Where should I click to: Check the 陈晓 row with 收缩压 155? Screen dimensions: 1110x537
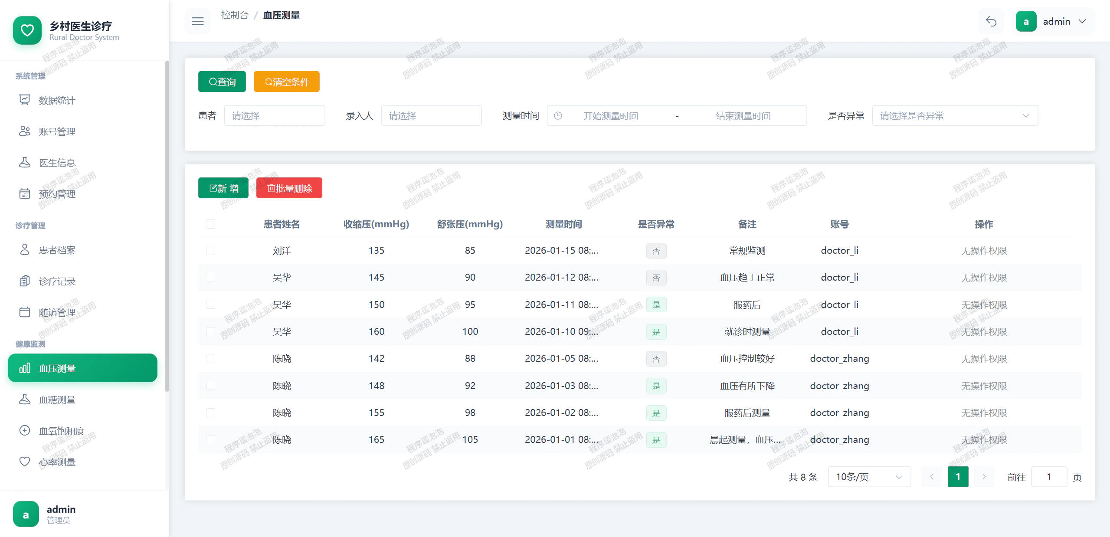[x=211, y=413]
